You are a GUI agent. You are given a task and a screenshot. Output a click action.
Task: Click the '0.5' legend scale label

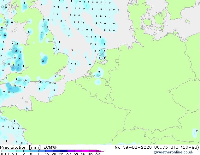point(11,154)
